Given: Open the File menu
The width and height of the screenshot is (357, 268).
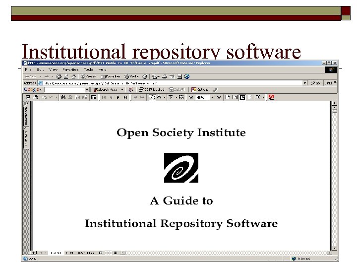Looking at the screenshot, I should click(x=28, y=69).
